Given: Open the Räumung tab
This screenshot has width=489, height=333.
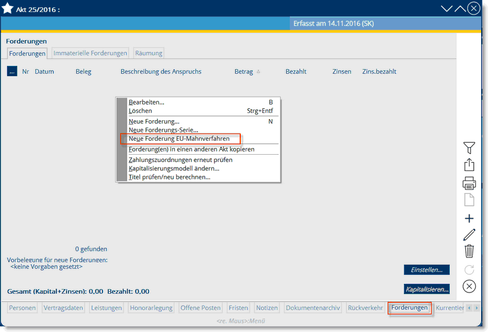Looking at the screenshot, I should pyautogui.click(x=149, y=53).
